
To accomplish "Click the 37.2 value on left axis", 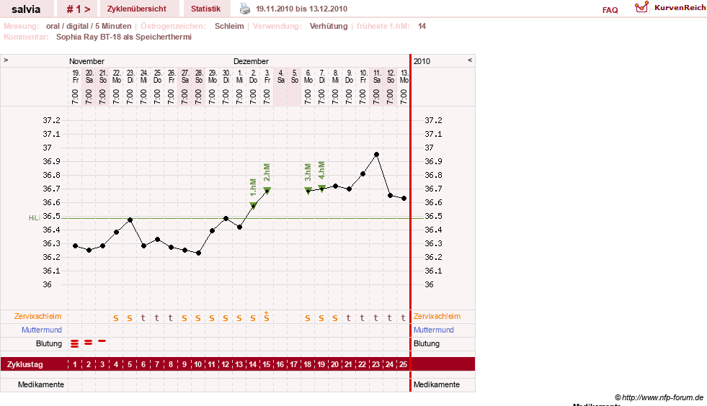I will (51, 120).
